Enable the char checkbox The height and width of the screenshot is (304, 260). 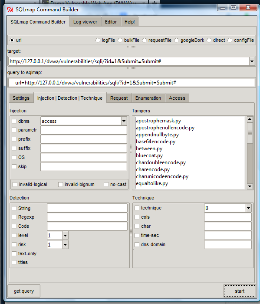tap(137, 226)
